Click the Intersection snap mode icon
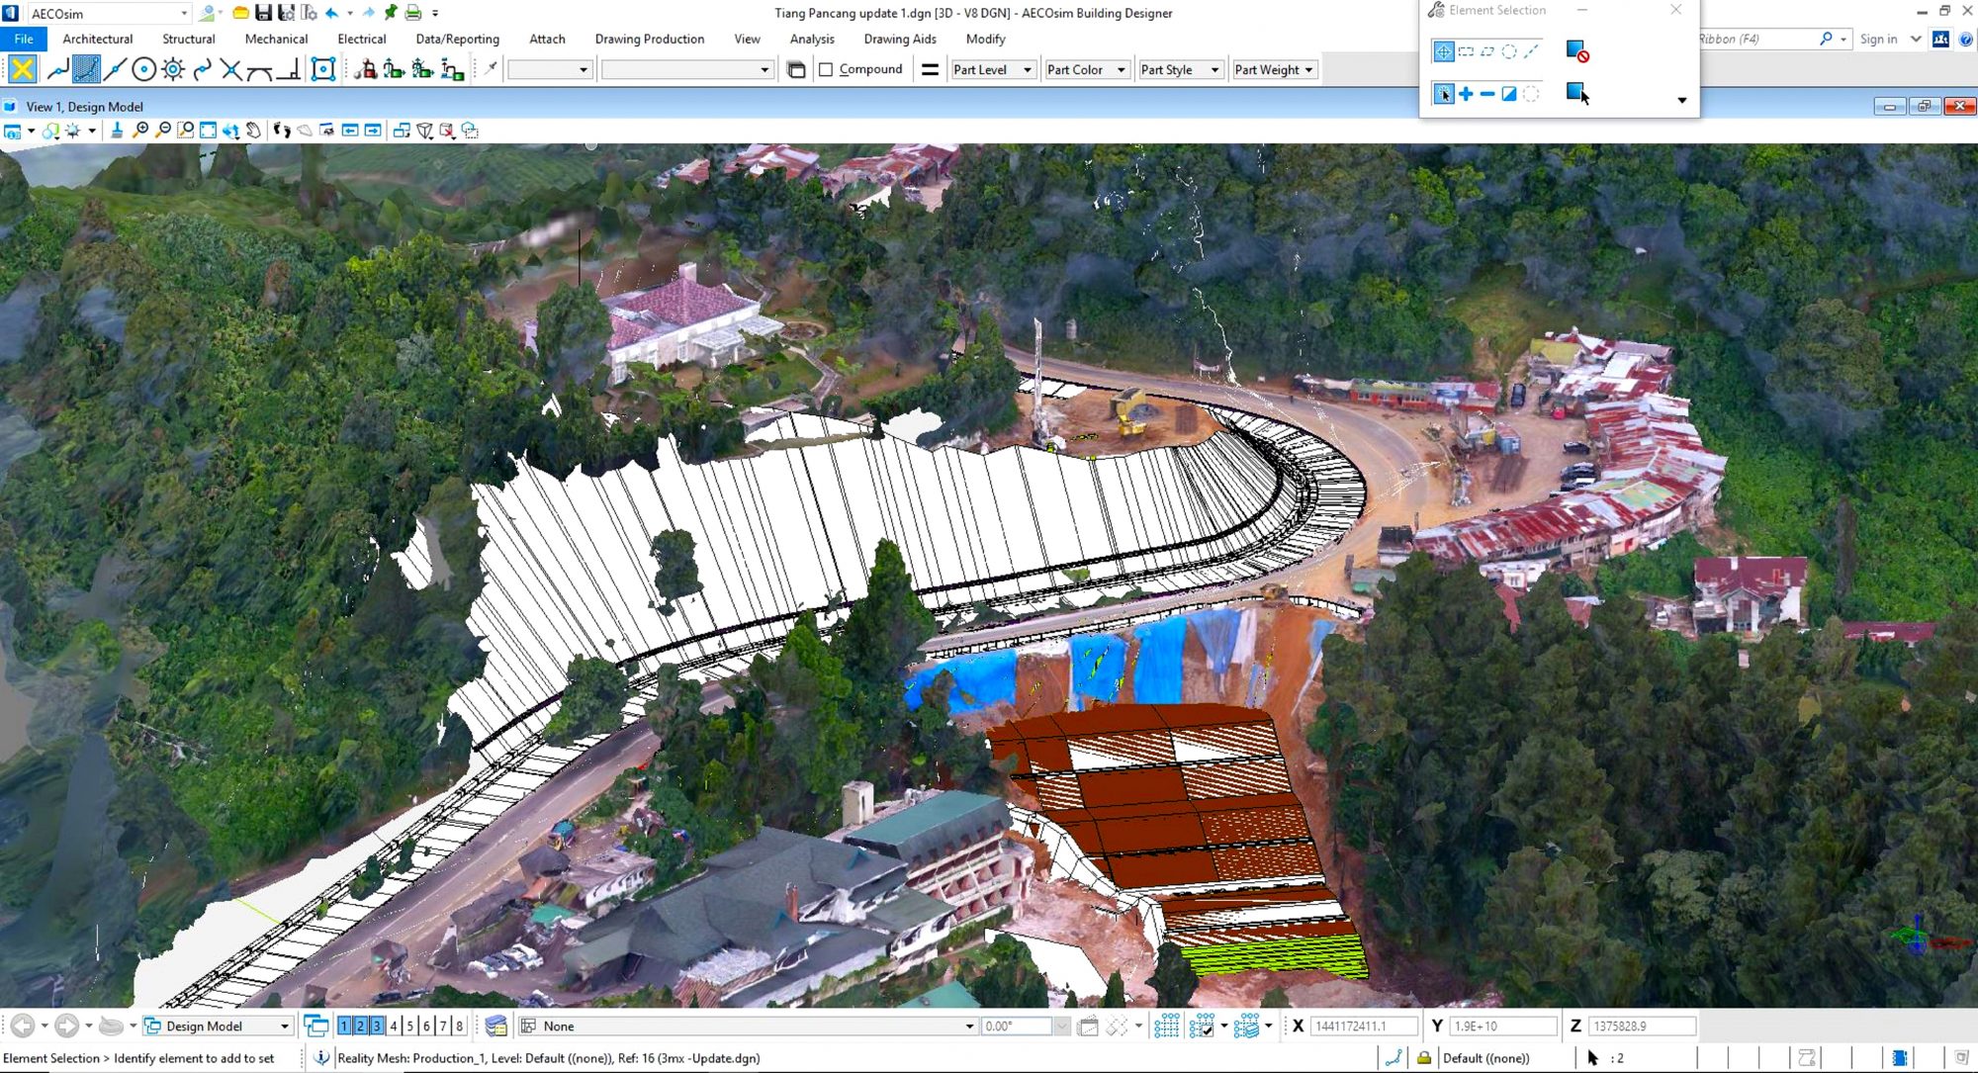The image size is (1978, 1073). (230, 69)
